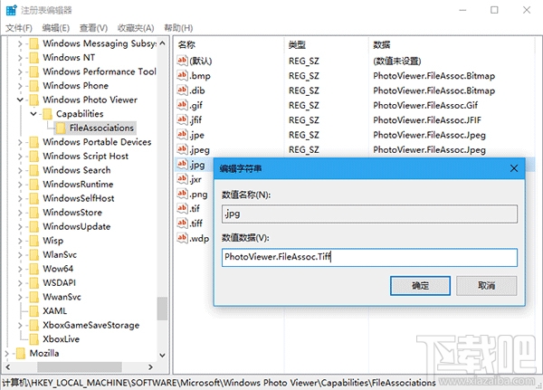Image resolution: width=543 pixels, height=390 pixels.
Task: Open the 收藏夹(A) menu
Action: click(x=136, y=28)
